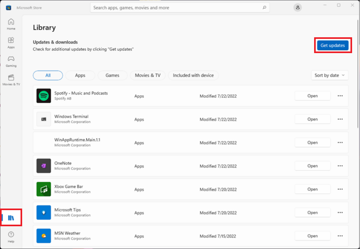
Task: Go to the Apps section icon
Action: pos(11,42)
